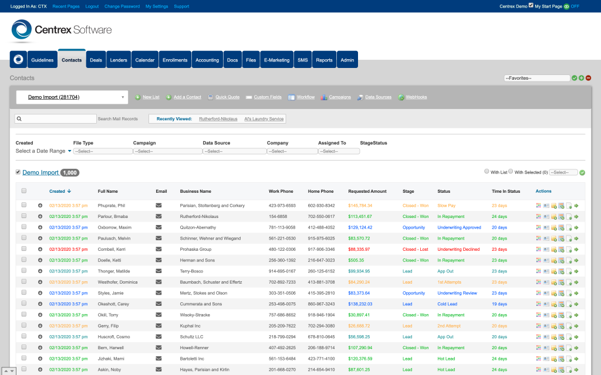Uncheck the Demo Import list checkbox

point(18,172)
